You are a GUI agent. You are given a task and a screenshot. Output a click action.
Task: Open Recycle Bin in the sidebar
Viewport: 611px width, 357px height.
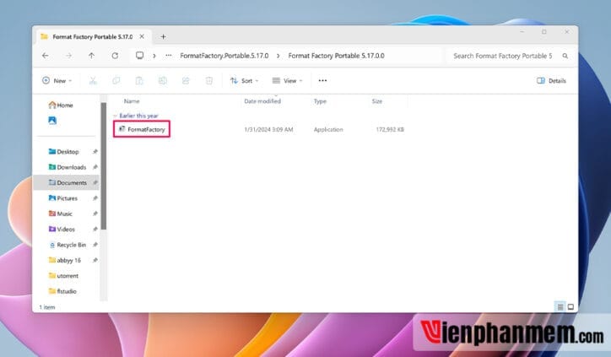pos(68,245)
